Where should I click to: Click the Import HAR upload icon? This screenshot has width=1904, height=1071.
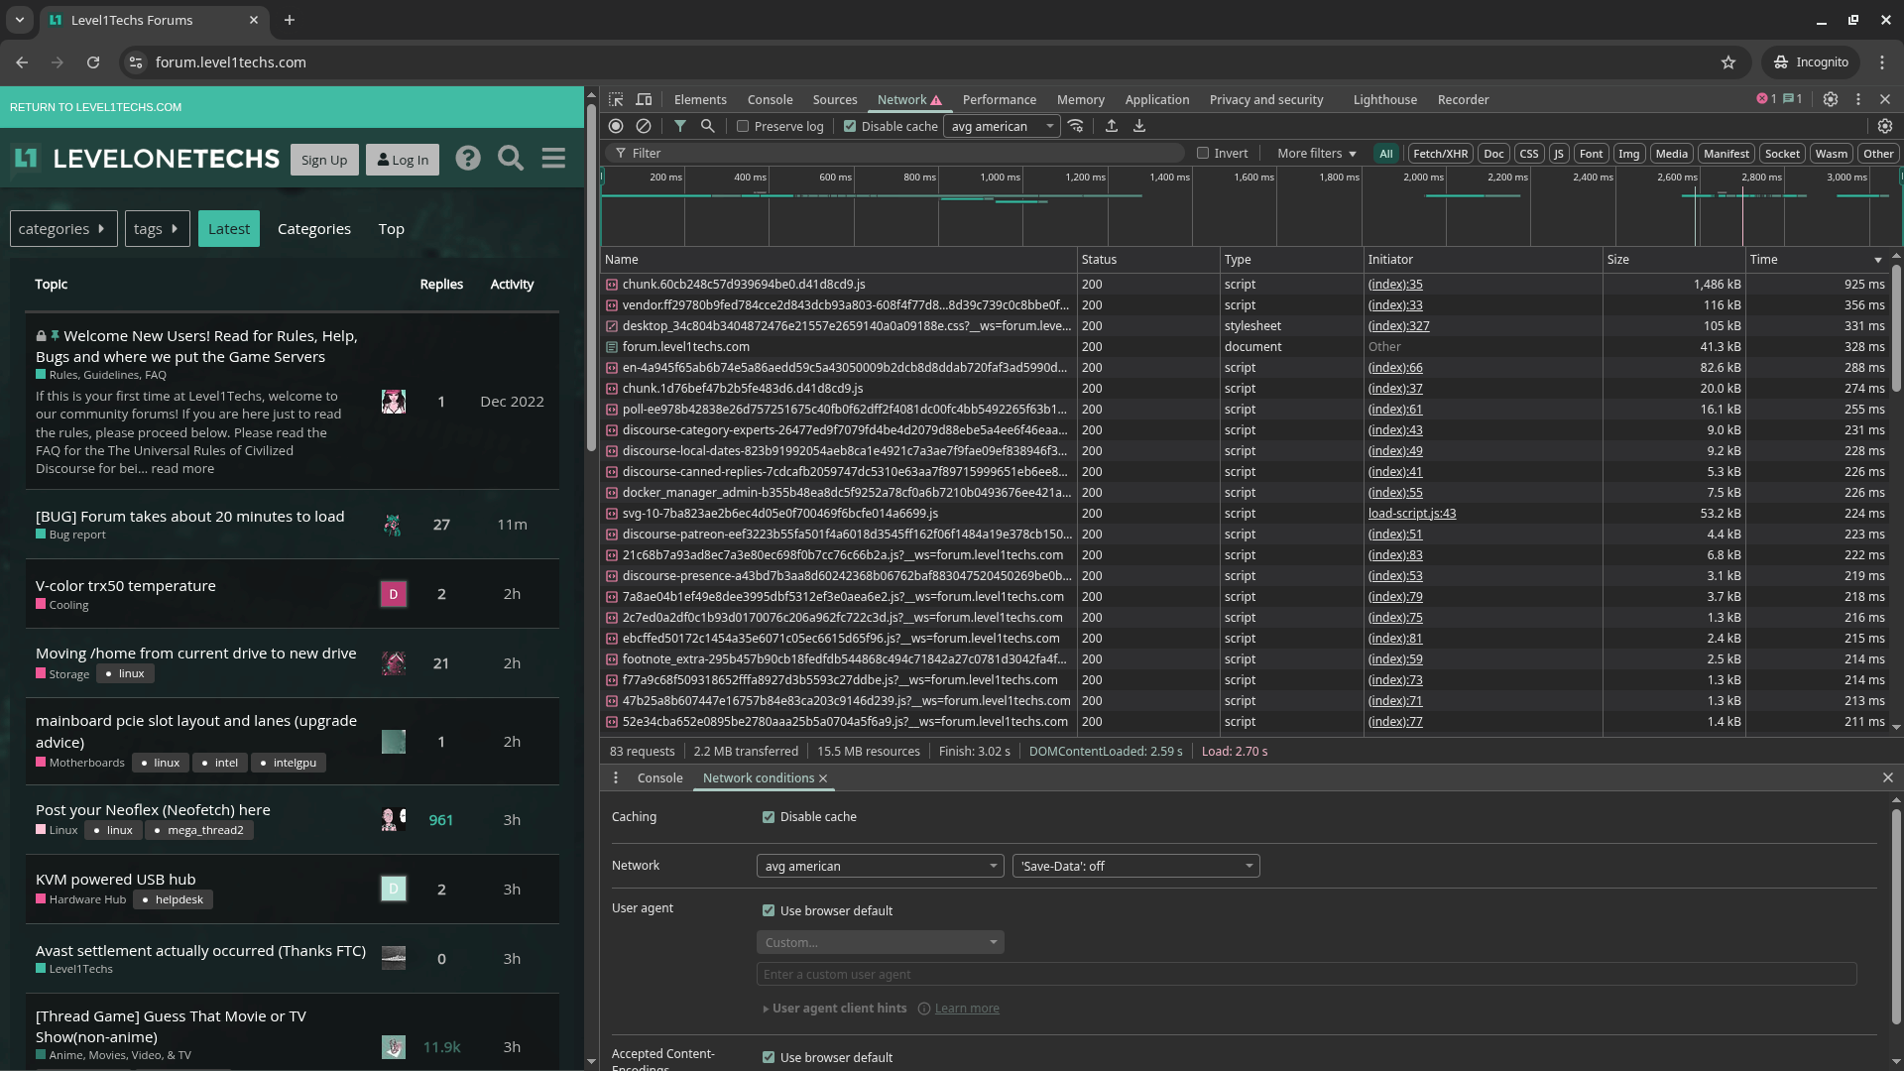[1112, 126]
